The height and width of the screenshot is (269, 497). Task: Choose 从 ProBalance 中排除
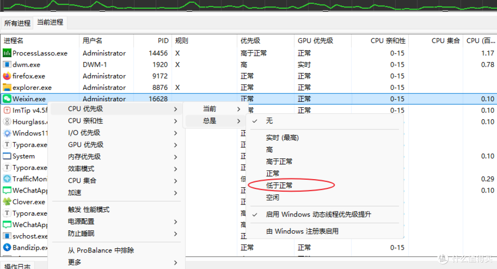pos(116,250)
